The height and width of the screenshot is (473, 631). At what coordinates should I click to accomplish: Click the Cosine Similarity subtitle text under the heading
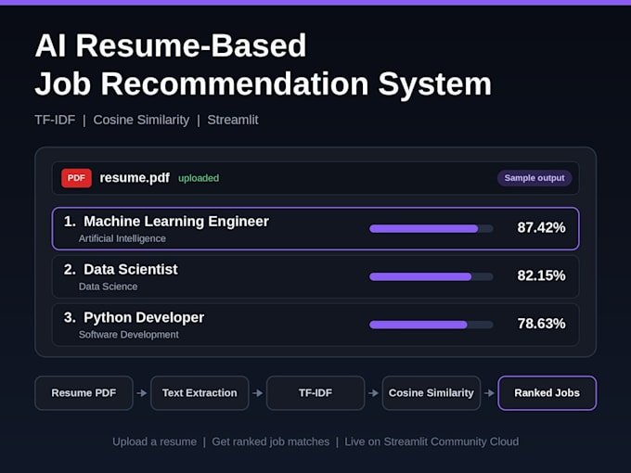click(141, 120)
